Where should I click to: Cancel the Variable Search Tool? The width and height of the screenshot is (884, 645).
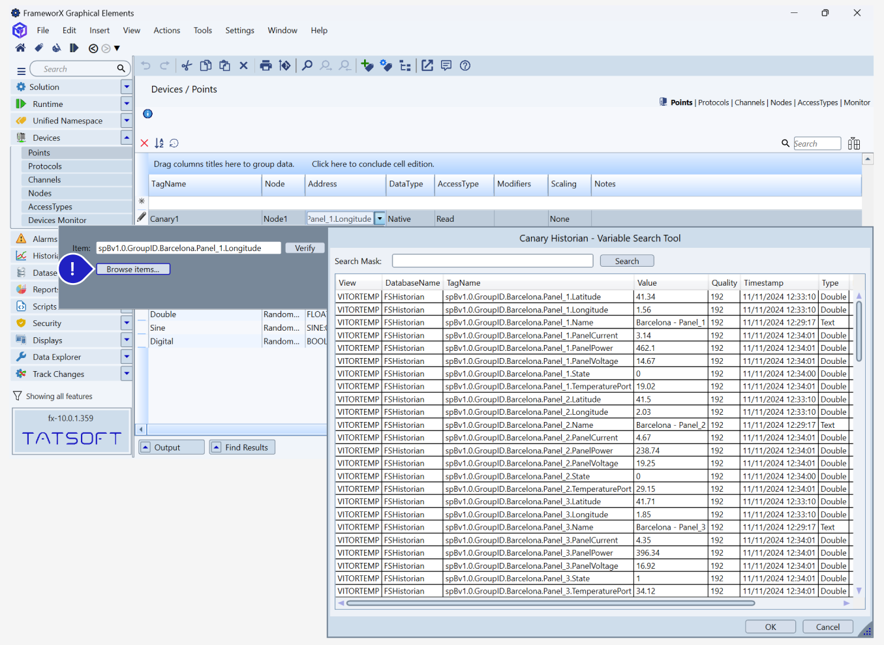(x=828, y=627)
